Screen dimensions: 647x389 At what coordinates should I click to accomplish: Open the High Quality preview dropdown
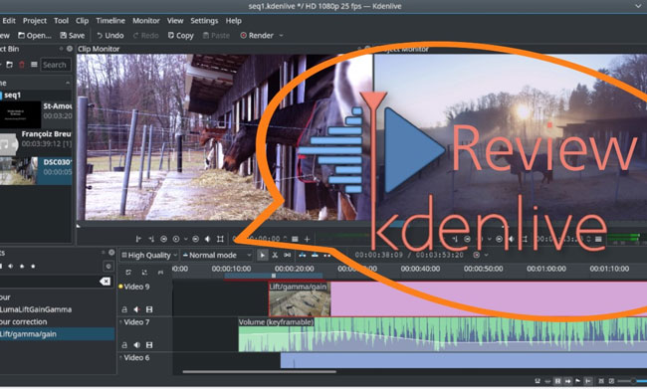[149, 256]
